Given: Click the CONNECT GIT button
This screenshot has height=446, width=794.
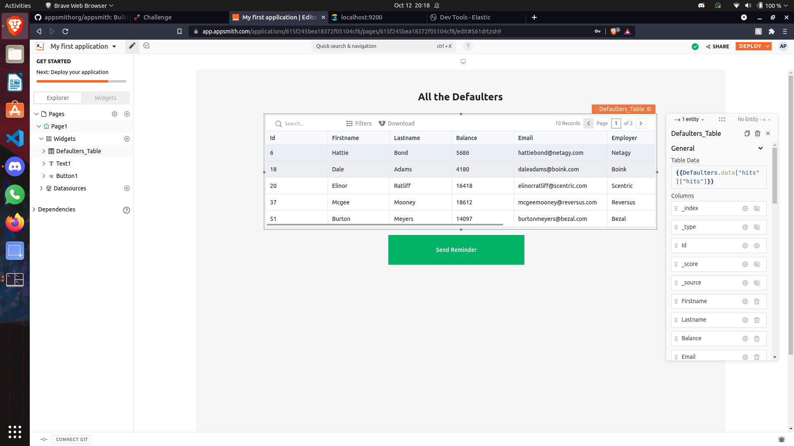Looking at the screenshot, I should [72, 439].
